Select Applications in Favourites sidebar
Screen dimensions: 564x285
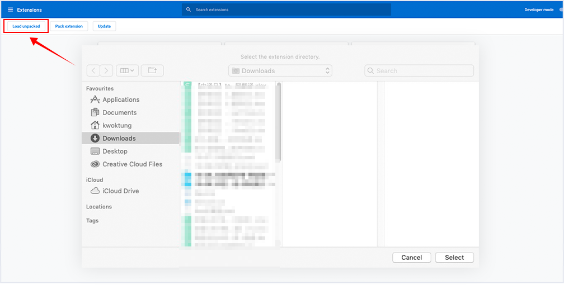coord(130,99)
